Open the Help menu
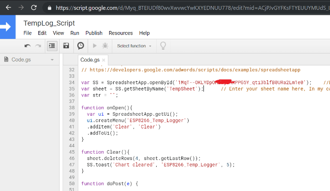The width and height of the screenshot is (330, 191). (x=144, y=33)
